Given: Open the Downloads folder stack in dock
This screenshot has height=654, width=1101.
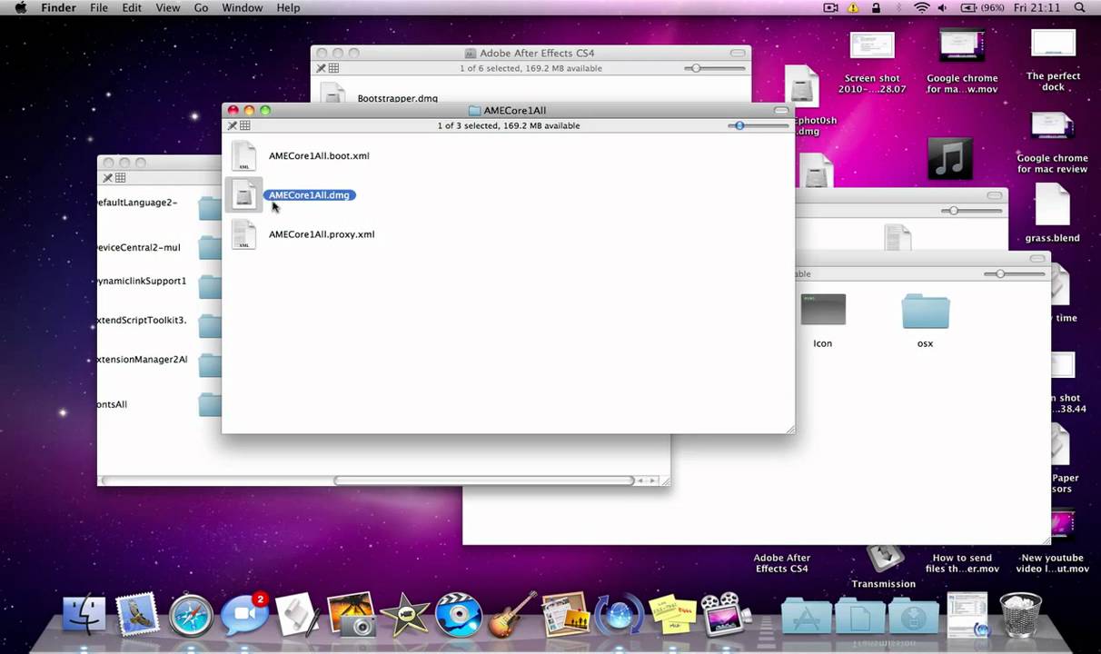Looking at the screenshot, I should coord(913,617).
